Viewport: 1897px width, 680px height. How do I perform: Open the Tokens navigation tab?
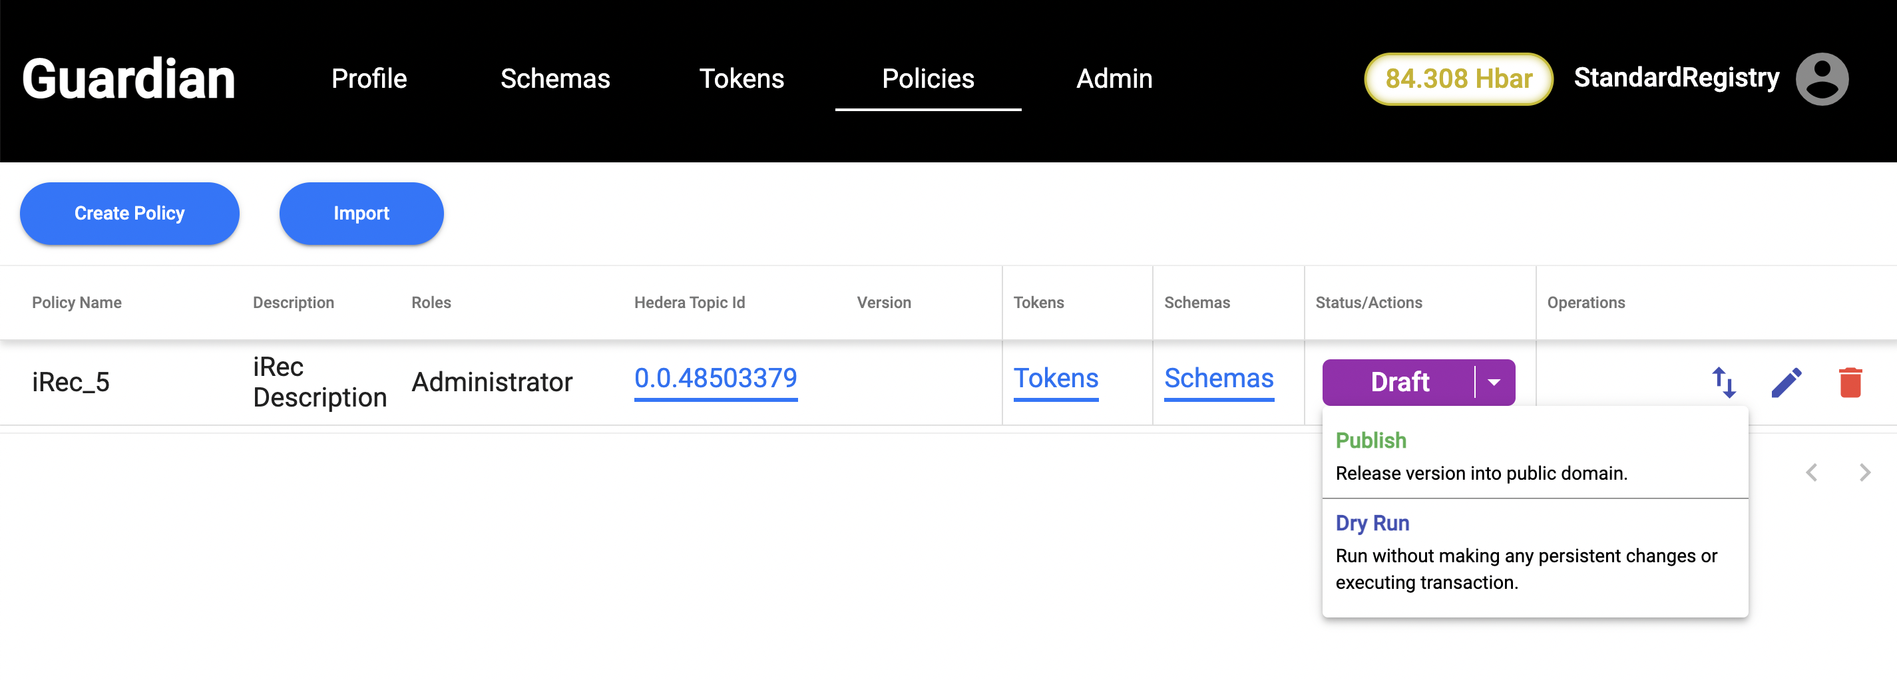[x=741, y=79]
